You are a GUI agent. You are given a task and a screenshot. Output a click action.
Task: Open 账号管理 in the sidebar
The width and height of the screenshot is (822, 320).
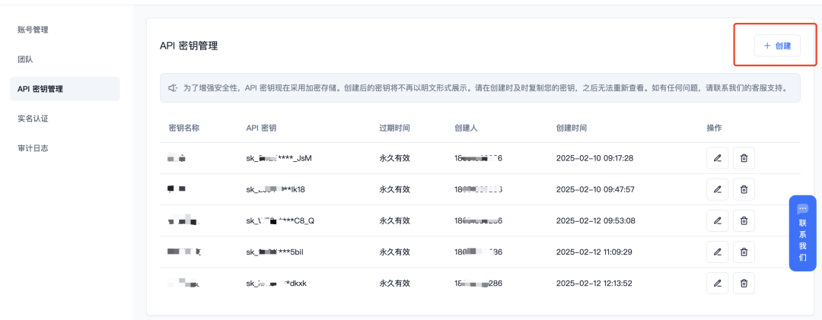pos(33,30)
